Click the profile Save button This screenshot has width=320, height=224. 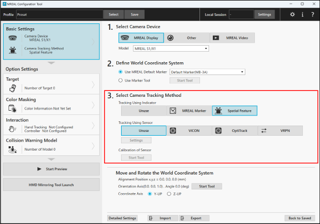coord(134,14)
